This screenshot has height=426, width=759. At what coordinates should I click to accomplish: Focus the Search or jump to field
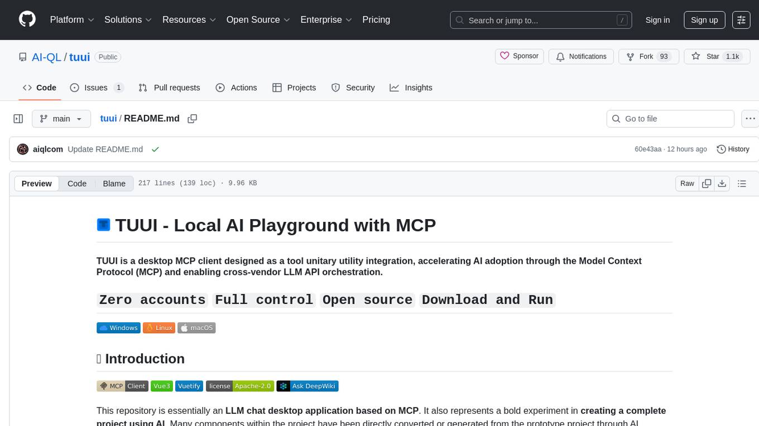point(541,20)
